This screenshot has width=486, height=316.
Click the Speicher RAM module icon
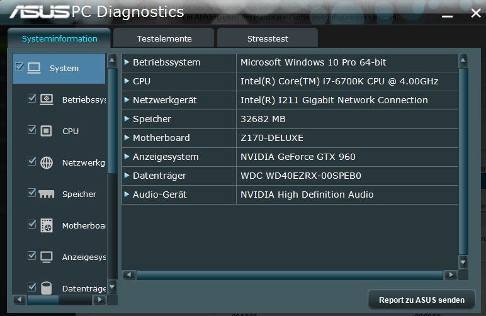47,194
